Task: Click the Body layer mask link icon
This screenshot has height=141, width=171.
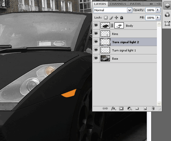Action: tap(112, 25)
